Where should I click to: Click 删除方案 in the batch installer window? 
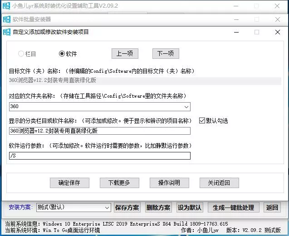pos(158,208)
